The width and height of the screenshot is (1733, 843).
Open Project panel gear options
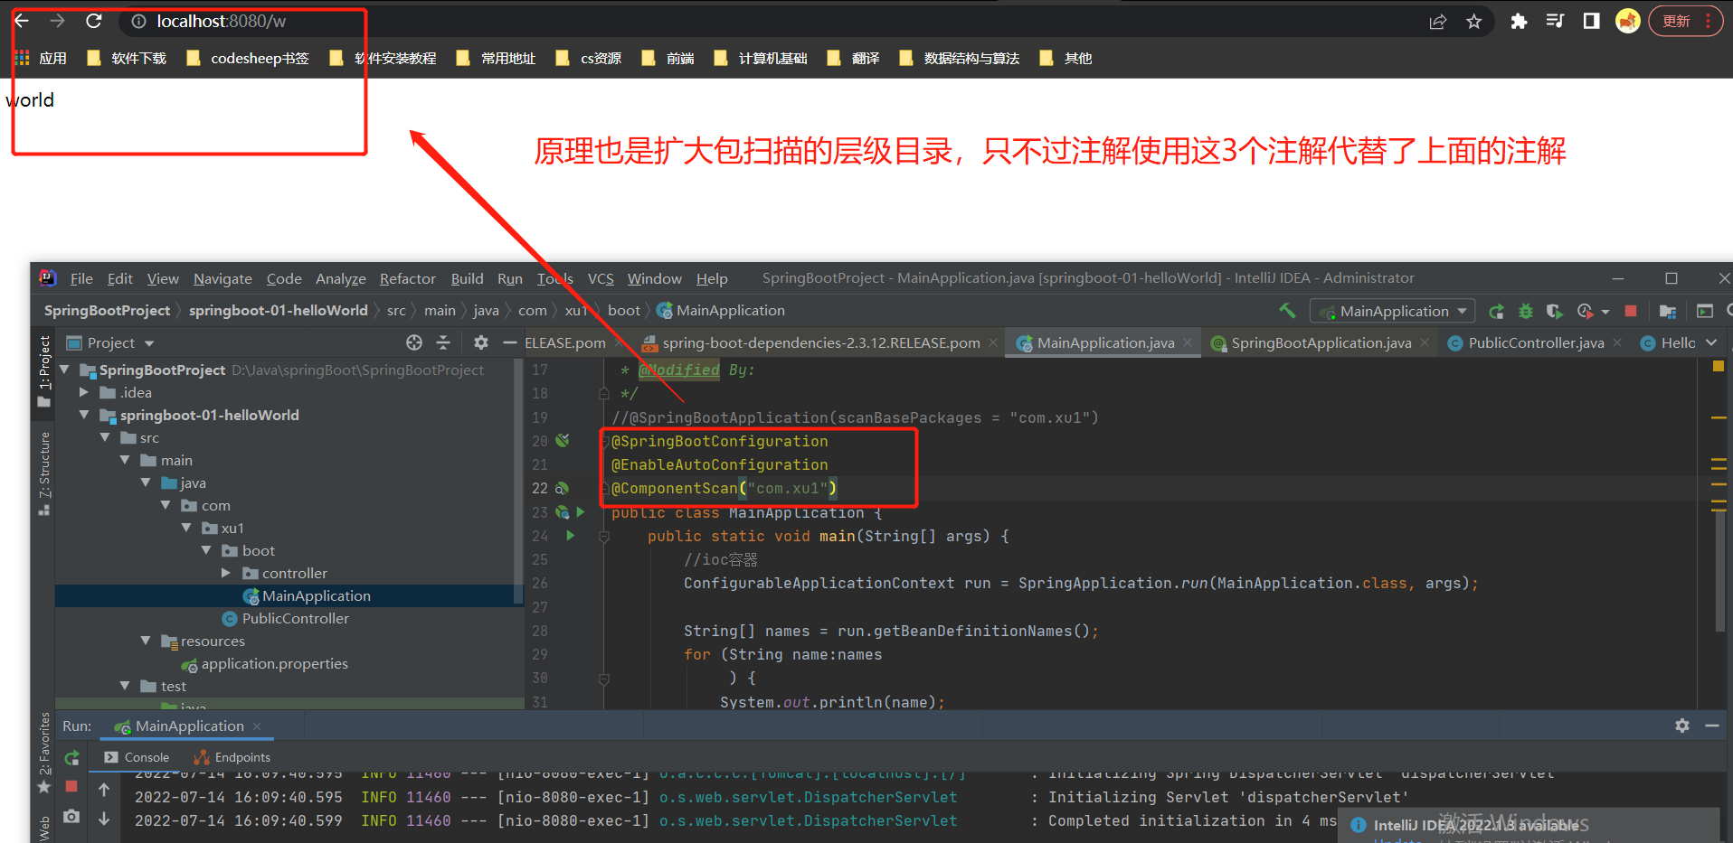pos(481,342)
